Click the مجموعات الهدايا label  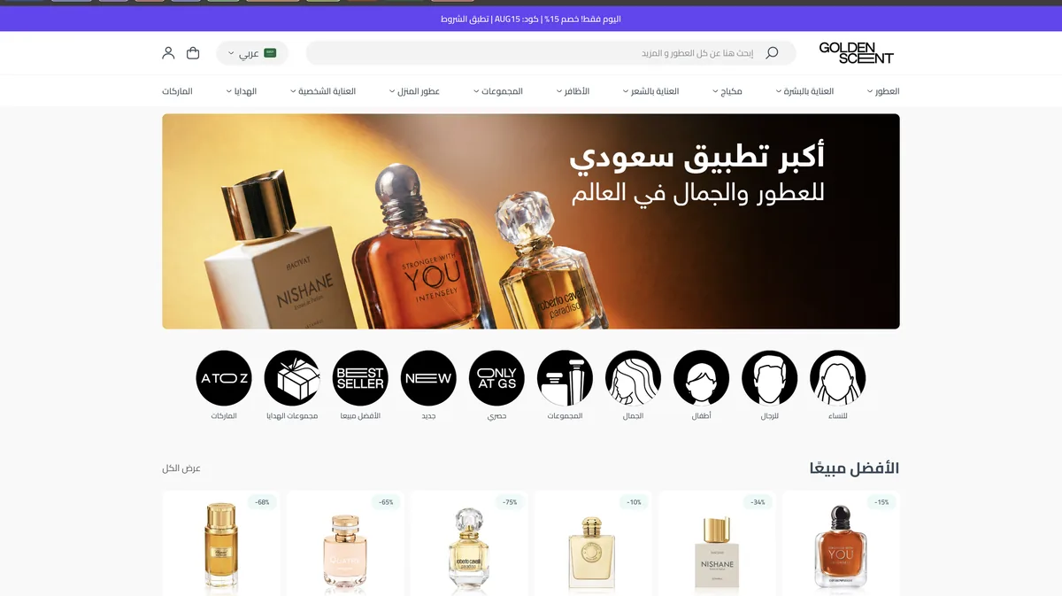click(x=292, y=416)
